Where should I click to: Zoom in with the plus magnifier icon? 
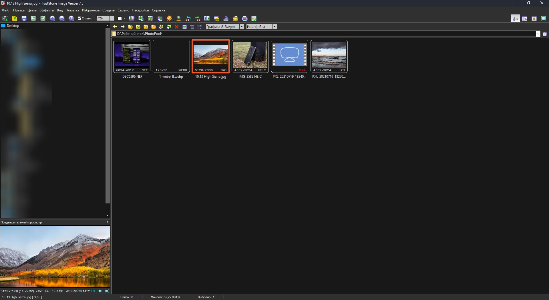pos(52,18)
